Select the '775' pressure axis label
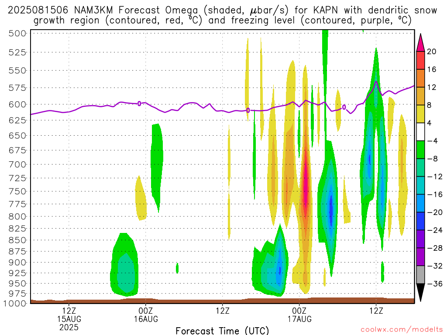 [x=17, y=204]
